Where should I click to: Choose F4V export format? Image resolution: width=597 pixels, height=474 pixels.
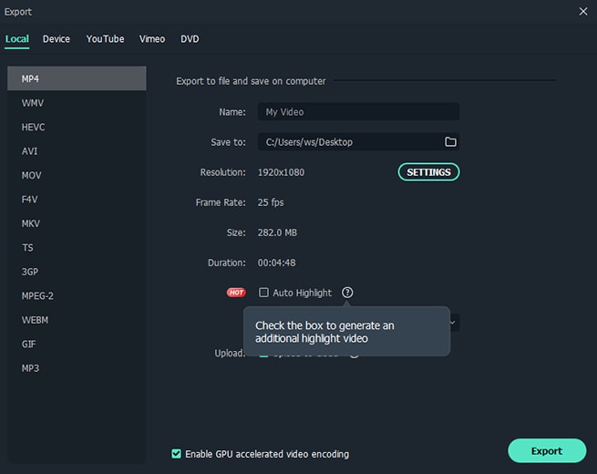(77, 199)
